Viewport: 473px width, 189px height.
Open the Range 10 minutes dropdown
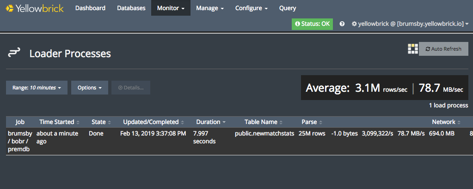[x=37, y=88]
